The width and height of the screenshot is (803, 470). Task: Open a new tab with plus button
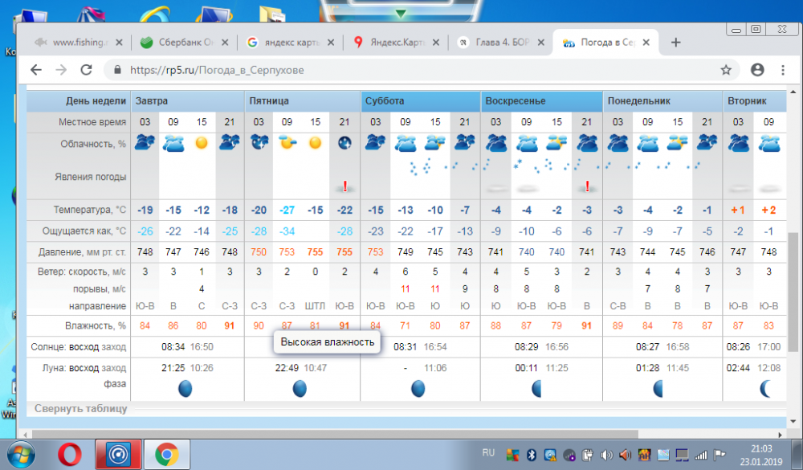point(675,43)
